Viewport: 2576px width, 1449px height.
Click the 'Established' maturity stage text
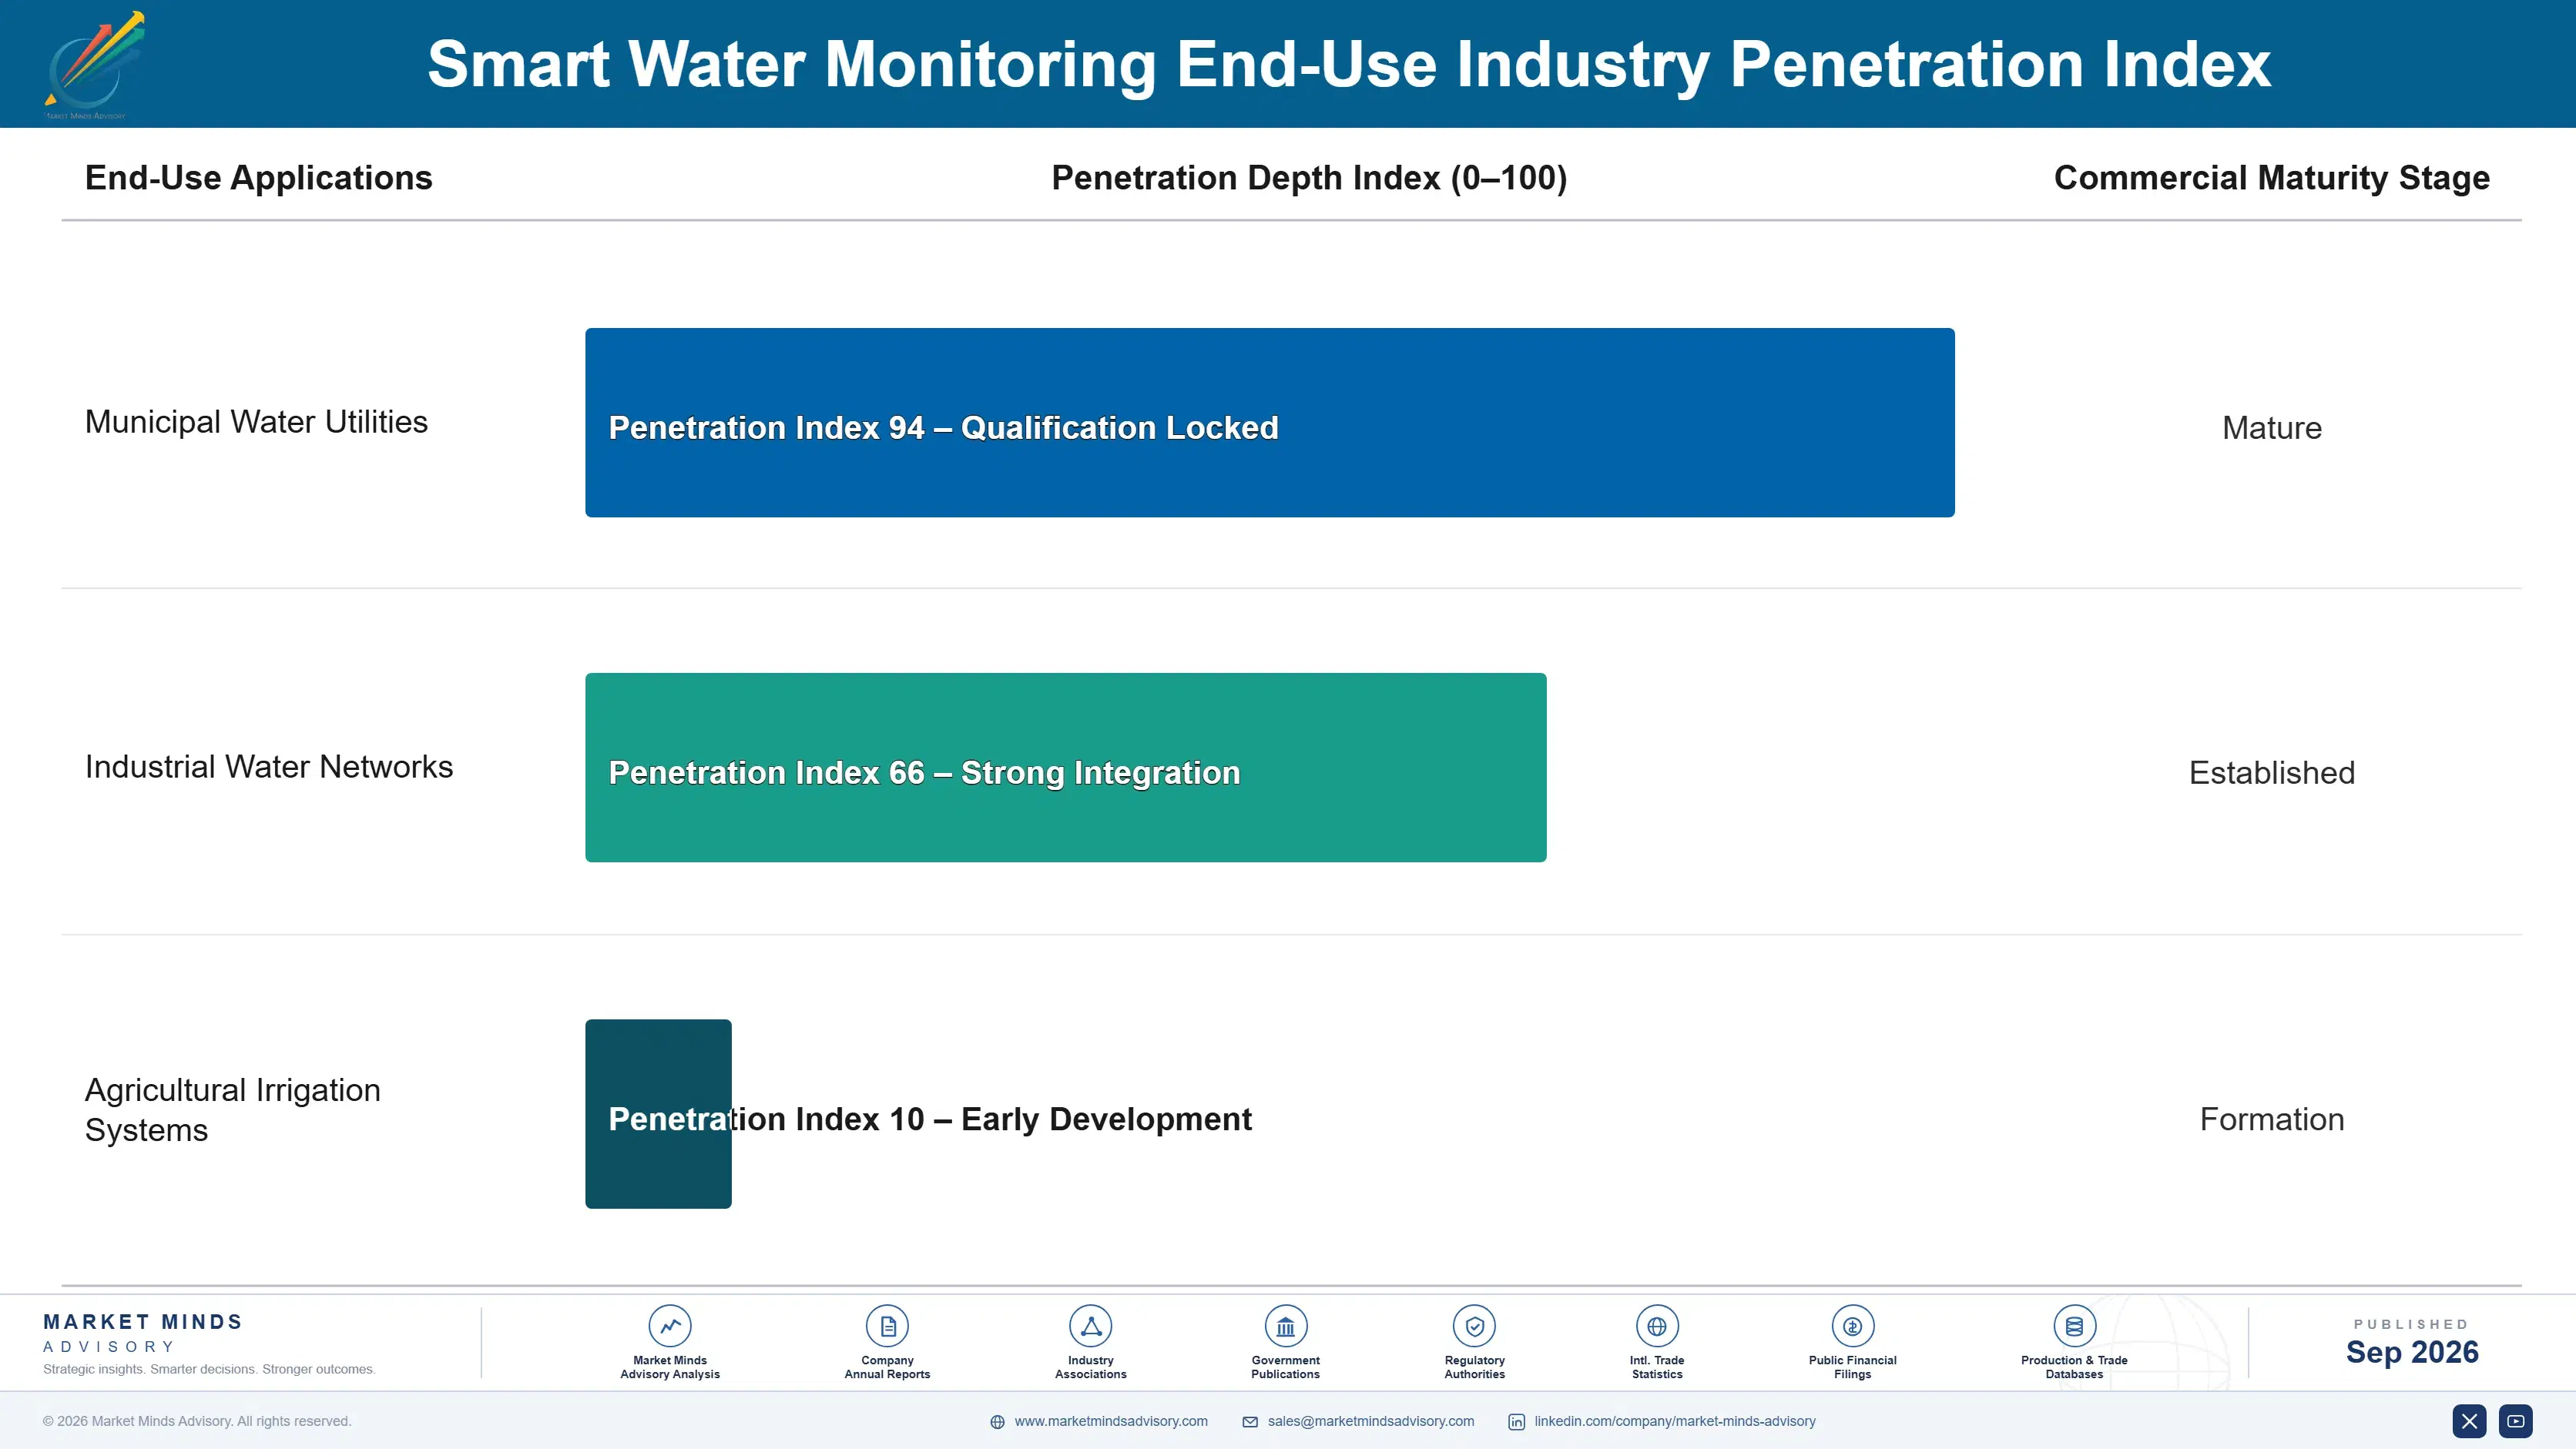tap(2272, 772)
